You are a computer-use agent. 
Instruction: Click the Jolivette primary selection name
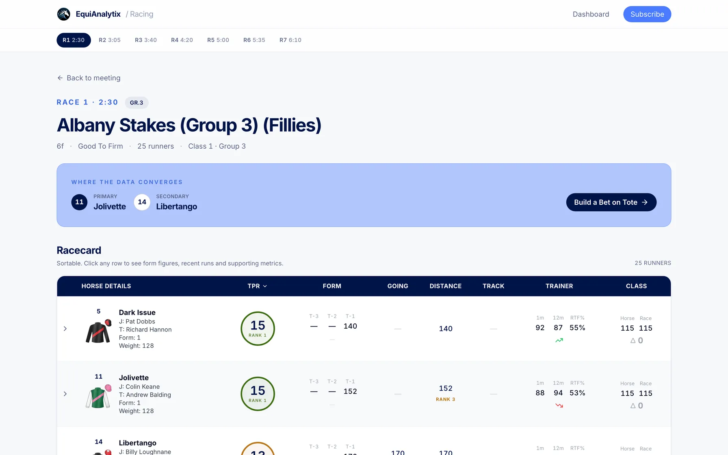(110, 206)
